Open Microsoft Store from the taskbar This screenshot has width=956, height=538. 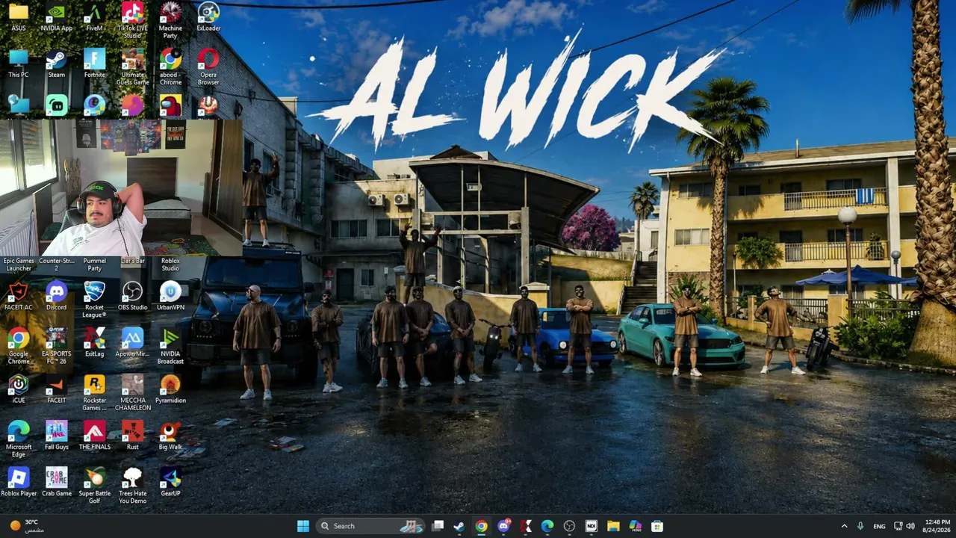657,526
